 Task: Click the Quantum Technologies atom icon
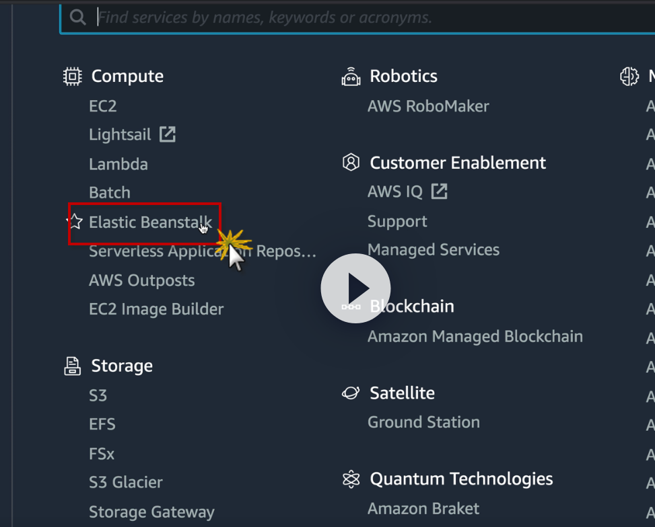[x=351, y=479]
